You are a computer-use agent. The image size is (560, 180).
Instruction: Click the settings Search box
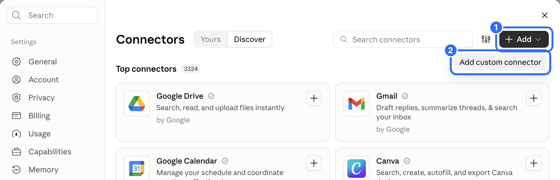tap(52, 15)
